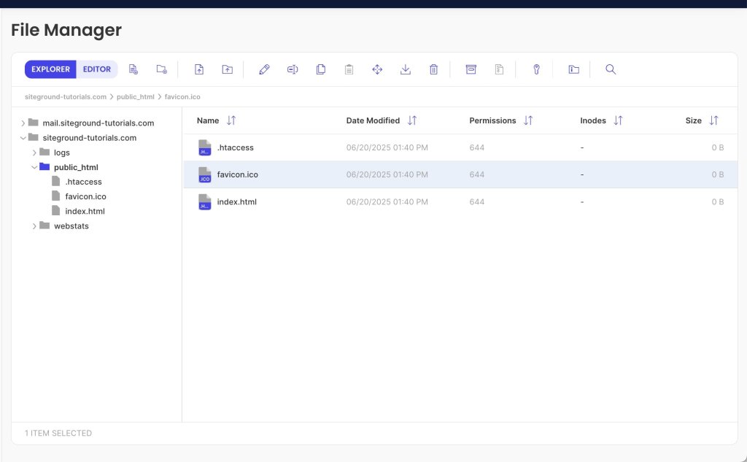747x462 pixels.
Task: Click public_html breadcrumb link
Action: [135, 97]
